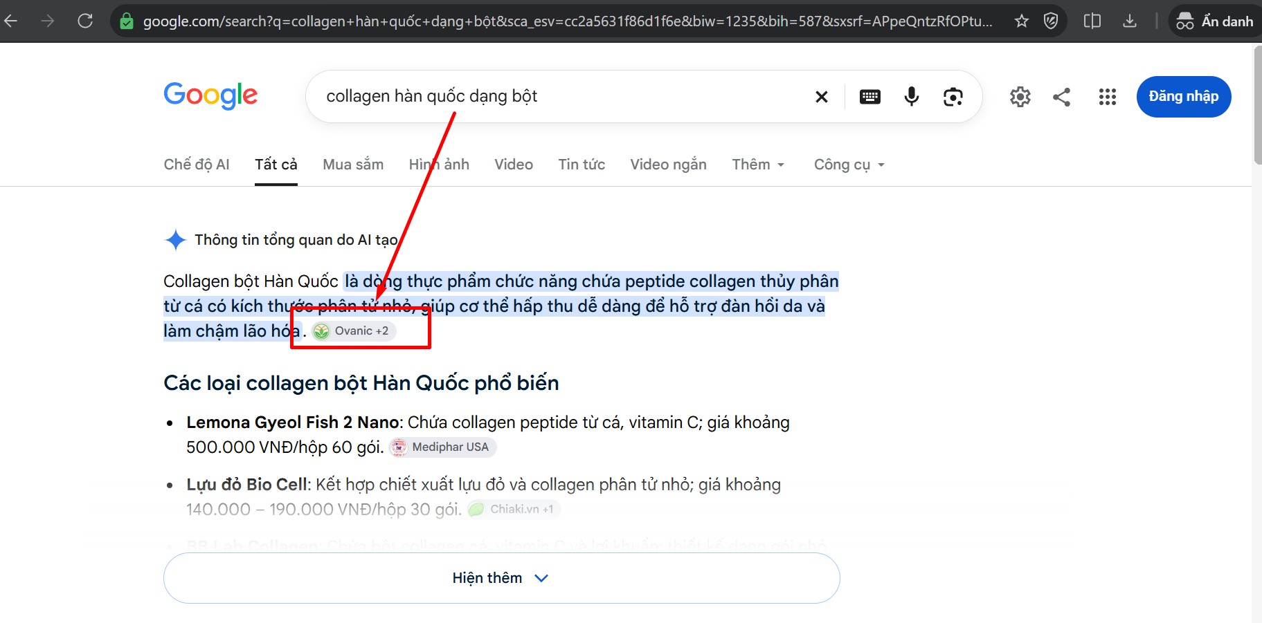This screenshot has height=623, width=1262.
Task: Open the split view sidebar icon
Action: tap(1092, 21)
